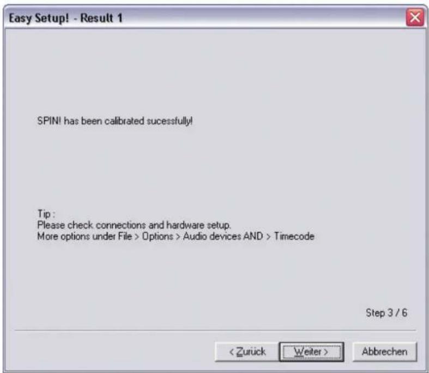
Task: Cancel setup with Abbrechen button
Action: [385, 352]
